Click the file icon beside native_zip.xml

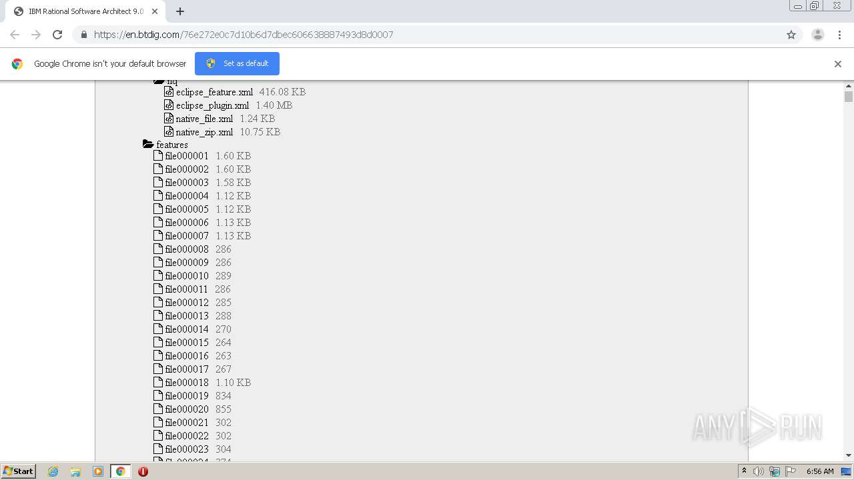coord(169,132)
